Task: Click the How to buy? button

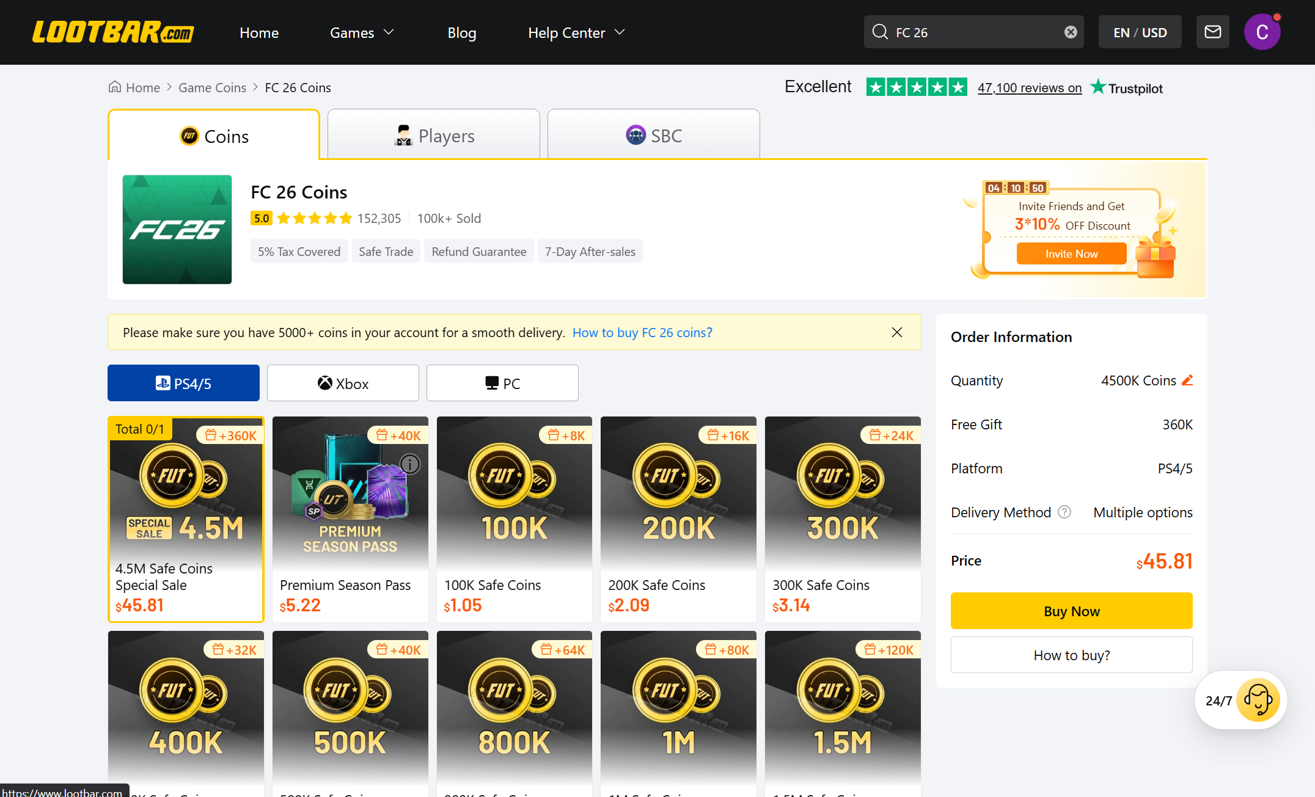Action: tap(1071, 655)
